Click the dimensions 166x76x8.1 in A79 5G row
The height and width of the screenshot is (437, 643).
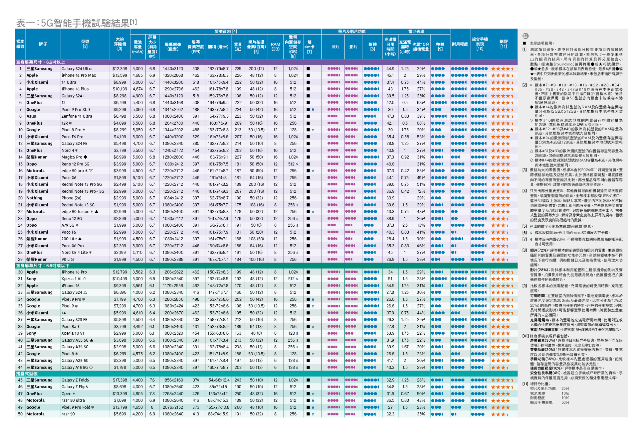(x=218, y=225)
